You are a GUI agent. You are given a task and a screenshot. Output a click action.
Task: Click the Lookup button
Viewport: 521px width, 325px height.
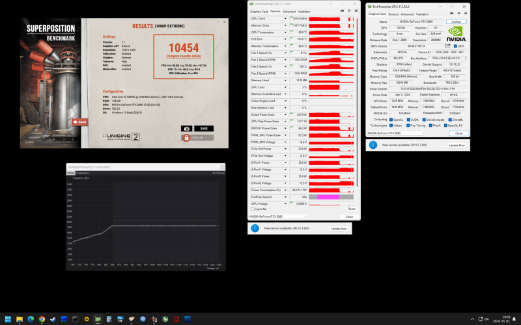point(457,21)
